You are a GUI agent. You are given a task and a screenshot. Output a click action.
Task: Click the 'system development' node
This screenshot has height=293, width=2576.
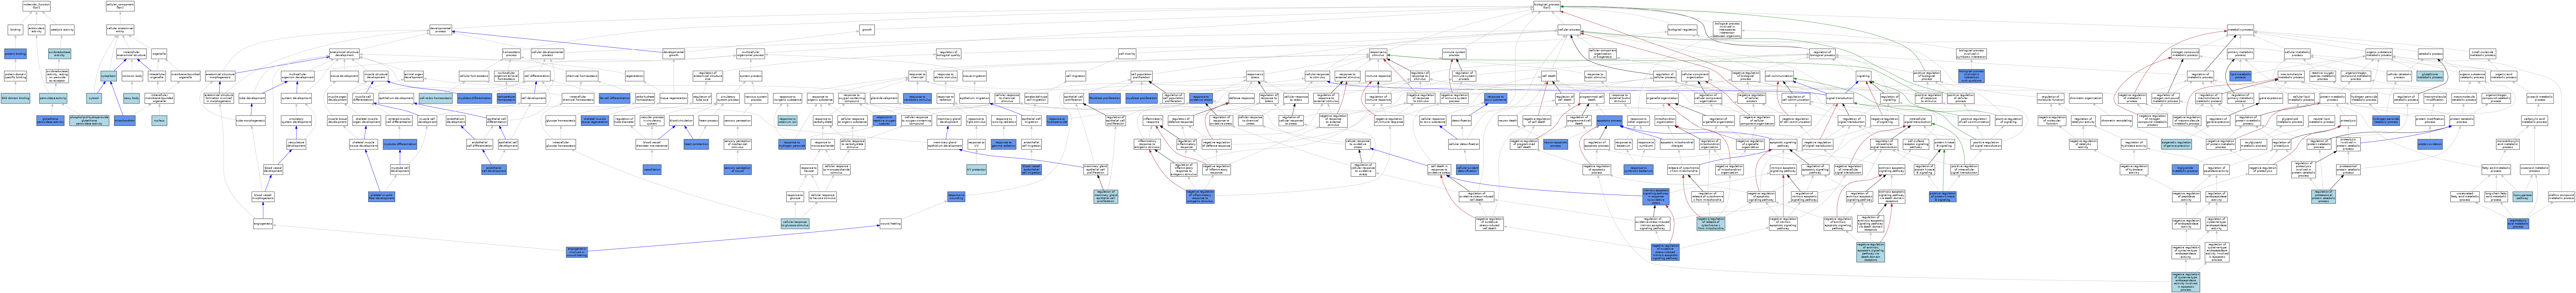point(296,98)
